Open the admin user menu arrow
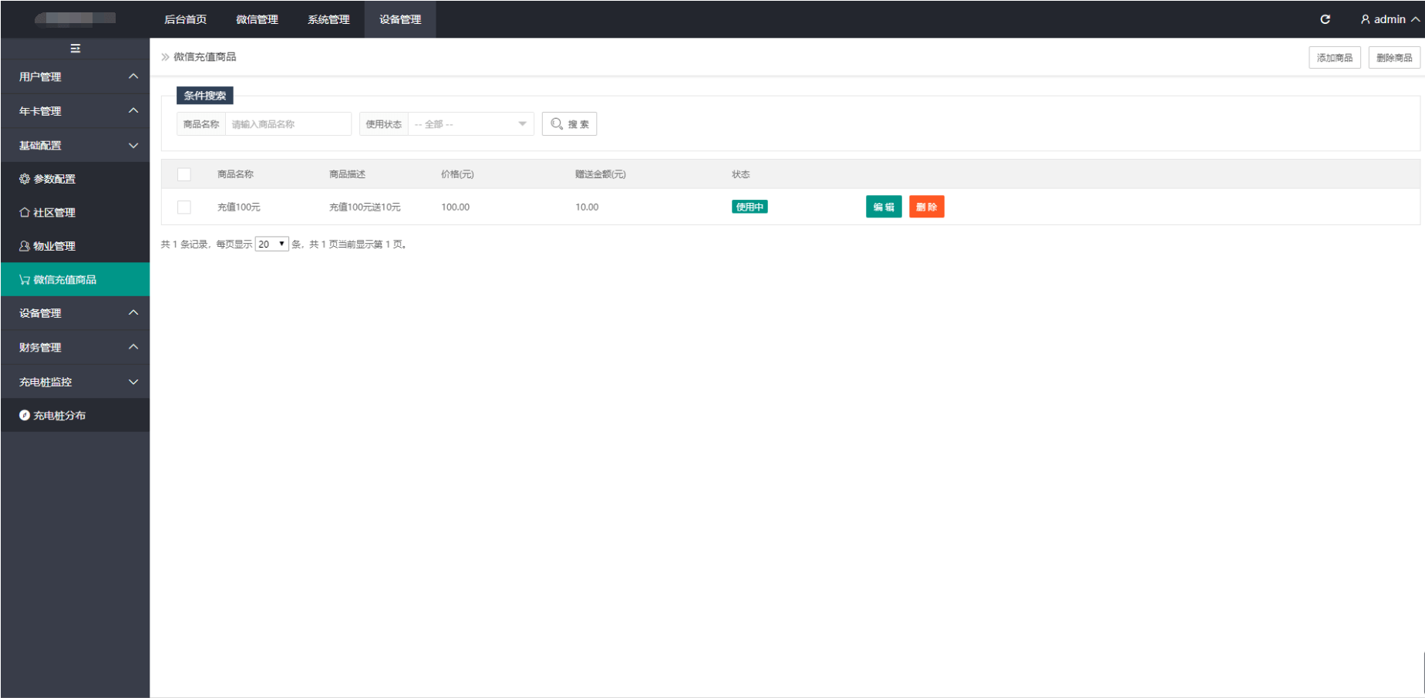The height and width of the screenshot is (698, 1425). click(x=1416, y=19)
